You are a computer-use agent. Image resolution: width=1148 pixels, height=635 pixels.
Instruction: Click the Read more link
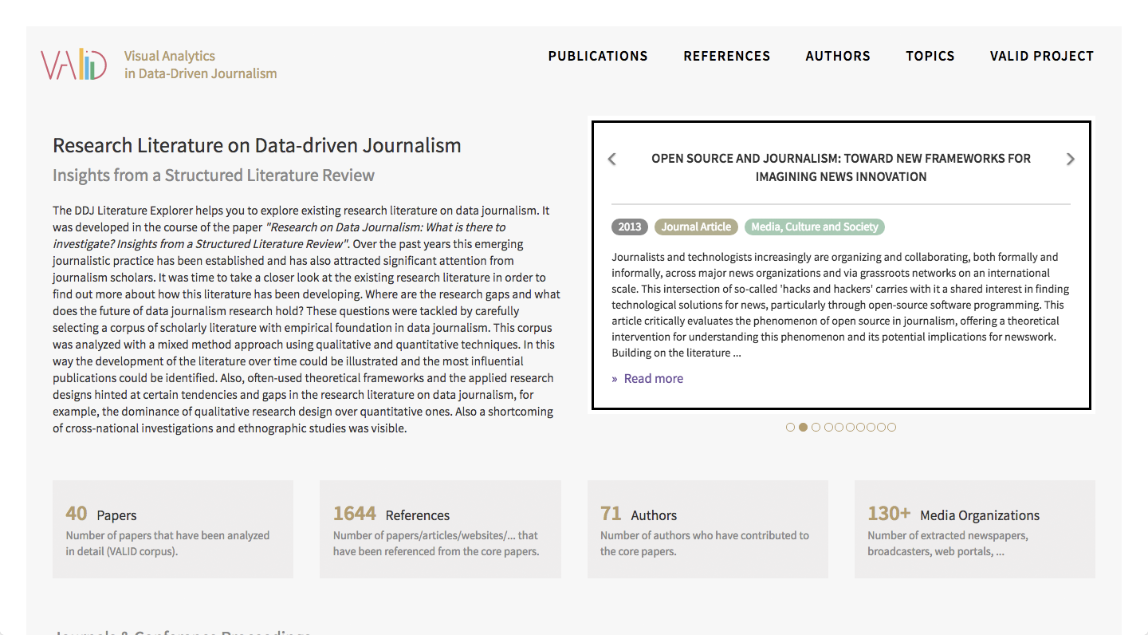[x=653, y=379]
